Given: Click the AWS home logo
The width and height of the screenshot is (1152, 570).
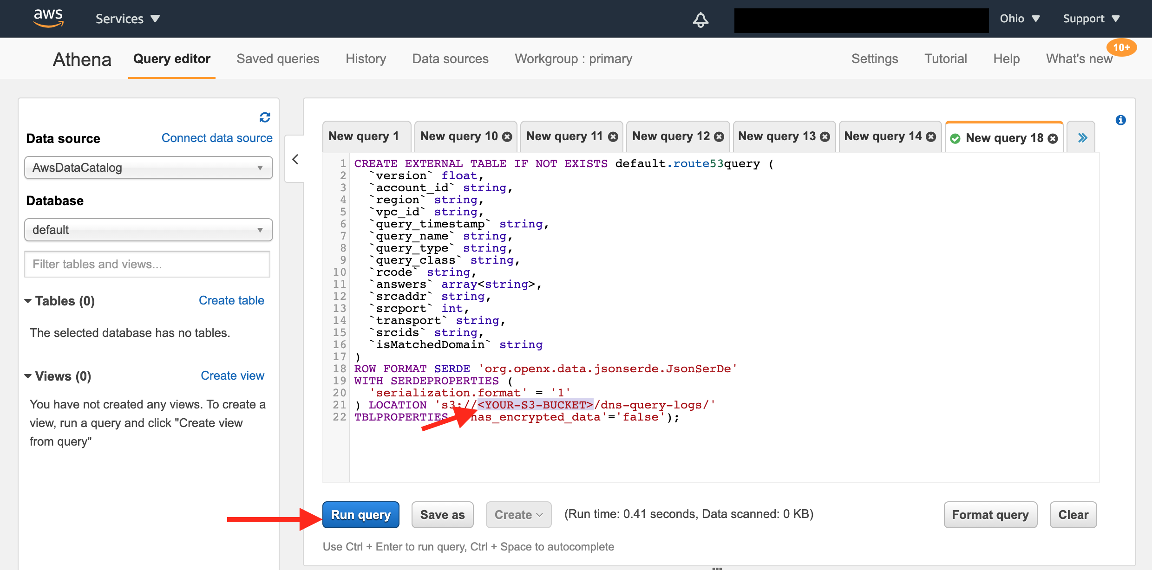Looking at the screenshot, I should click(x=48, y=18).
